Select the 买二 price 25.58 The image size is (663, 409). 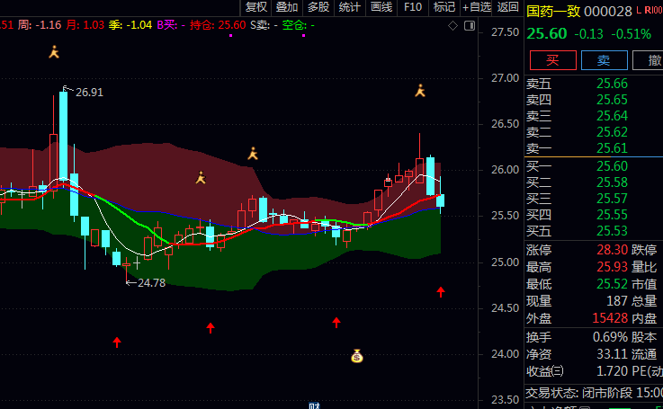612,182
